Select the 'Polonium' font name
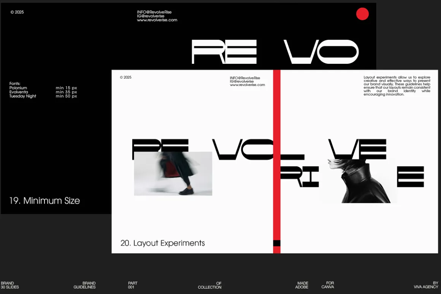The width and height of the screenshot is (441, 294). pos(18,88)
